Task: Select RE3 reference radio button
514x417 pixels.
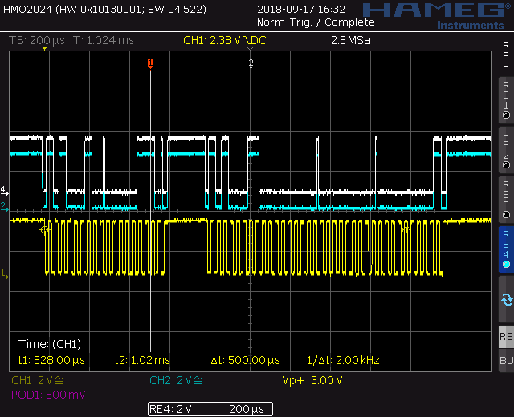Action: click(x=506, y=200)
